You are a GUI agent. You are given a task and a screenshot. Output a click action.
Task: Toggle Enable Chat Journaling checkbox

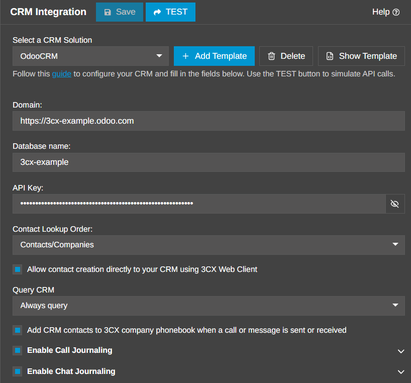pos(18,371)
